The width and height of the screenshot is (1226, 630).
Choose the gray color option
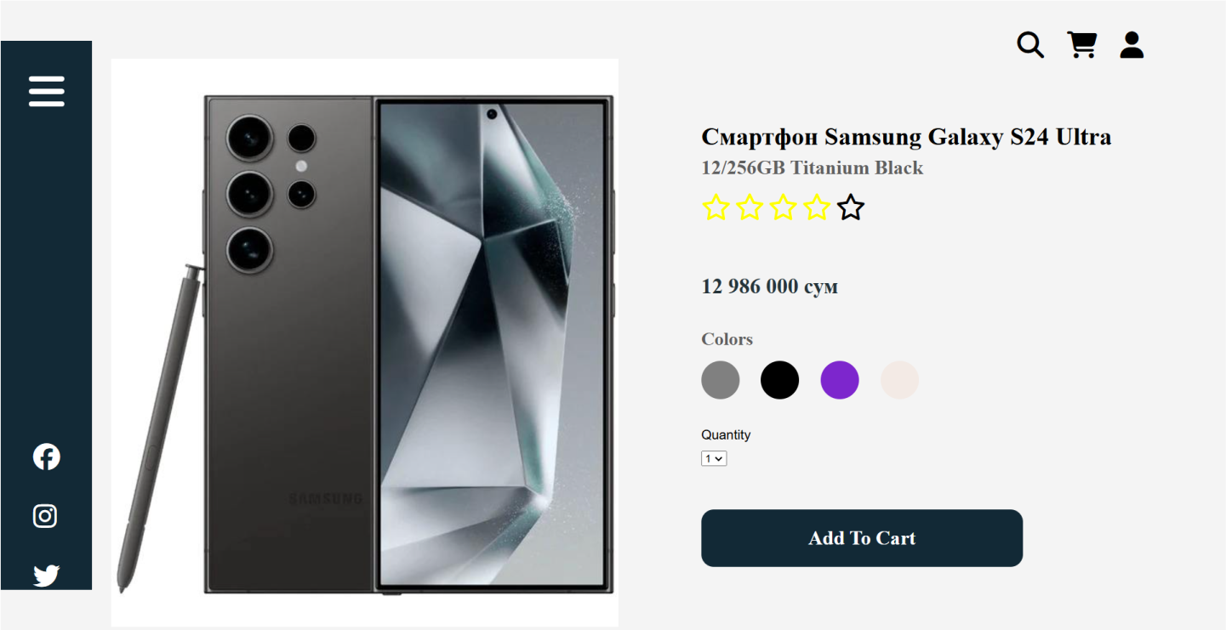[x=721, y=380]
